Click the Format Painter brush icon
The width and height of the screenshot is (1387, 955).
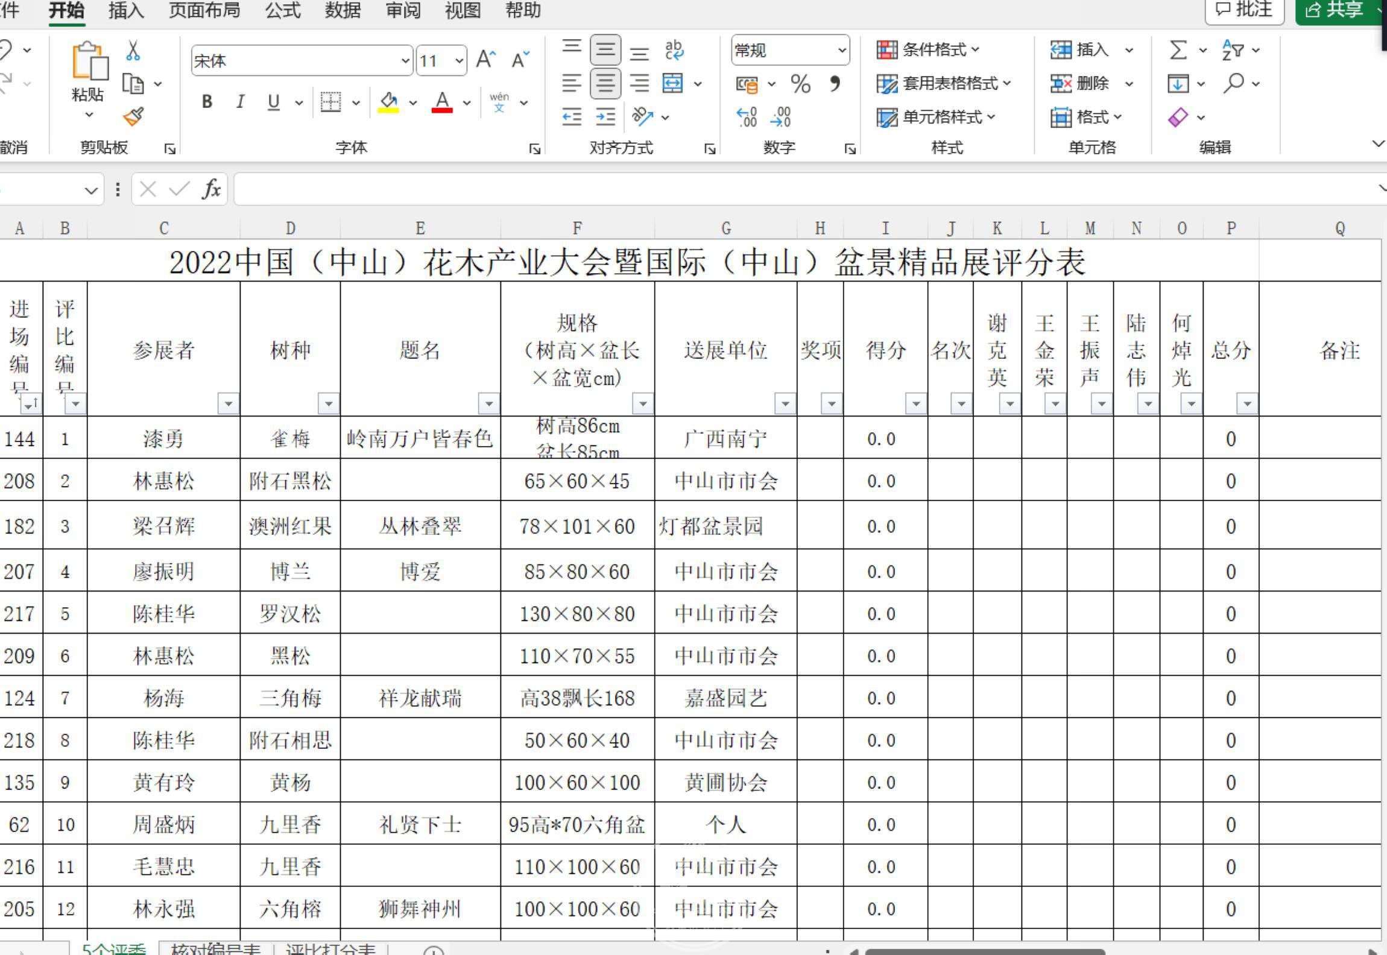[133, 116]
